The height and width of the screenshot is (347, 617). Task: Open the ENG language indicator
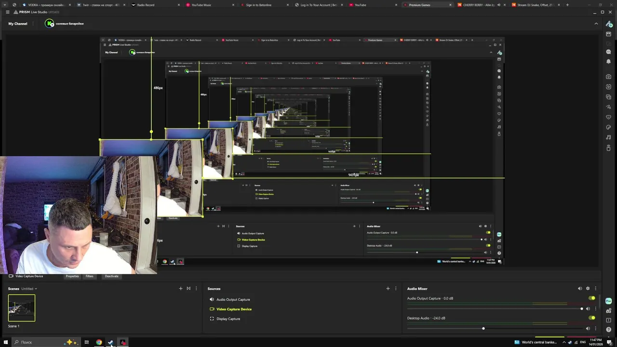point(583,342)
